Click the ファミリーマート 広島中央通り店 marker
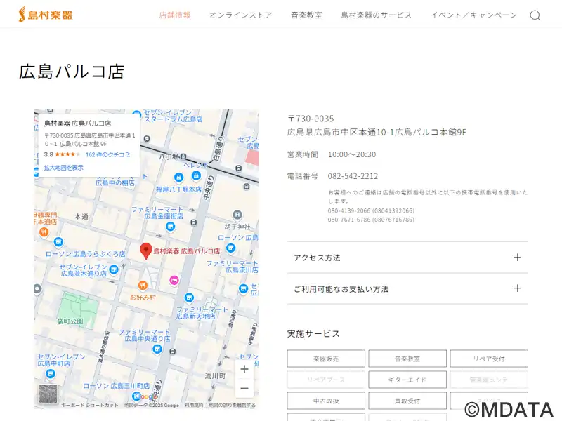 [157, 349]
